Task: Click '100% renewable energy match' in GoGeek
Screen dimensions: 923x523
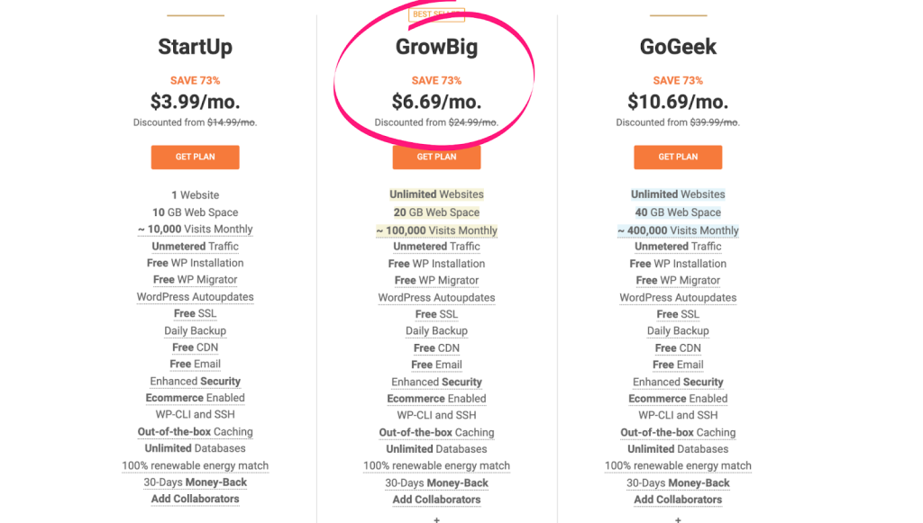Action: point(678,466)
